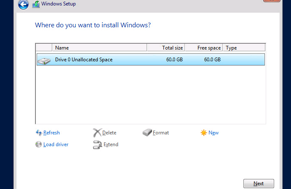Click the Refresh arrows icon
The width and height of the screenshot is (291, 189).
[x=39, y=133]
